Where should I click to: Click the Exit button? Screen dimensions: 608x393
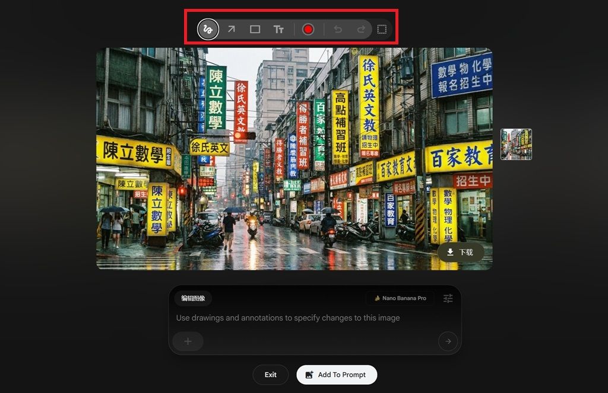271,375
